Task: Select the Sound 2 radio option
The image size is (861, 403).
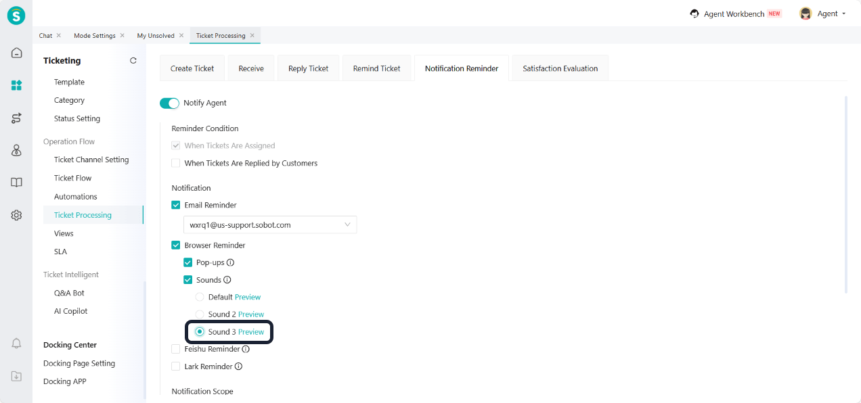Action: point(200,314)
